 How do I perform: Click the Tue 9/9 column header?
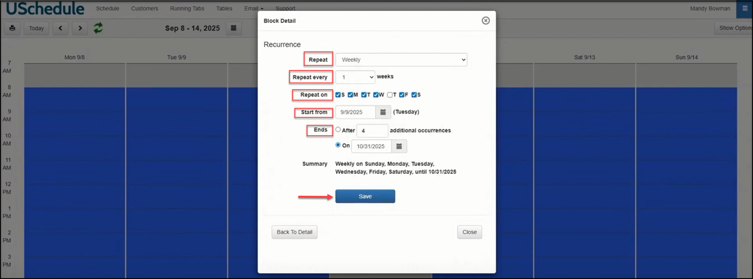point(177,57)
